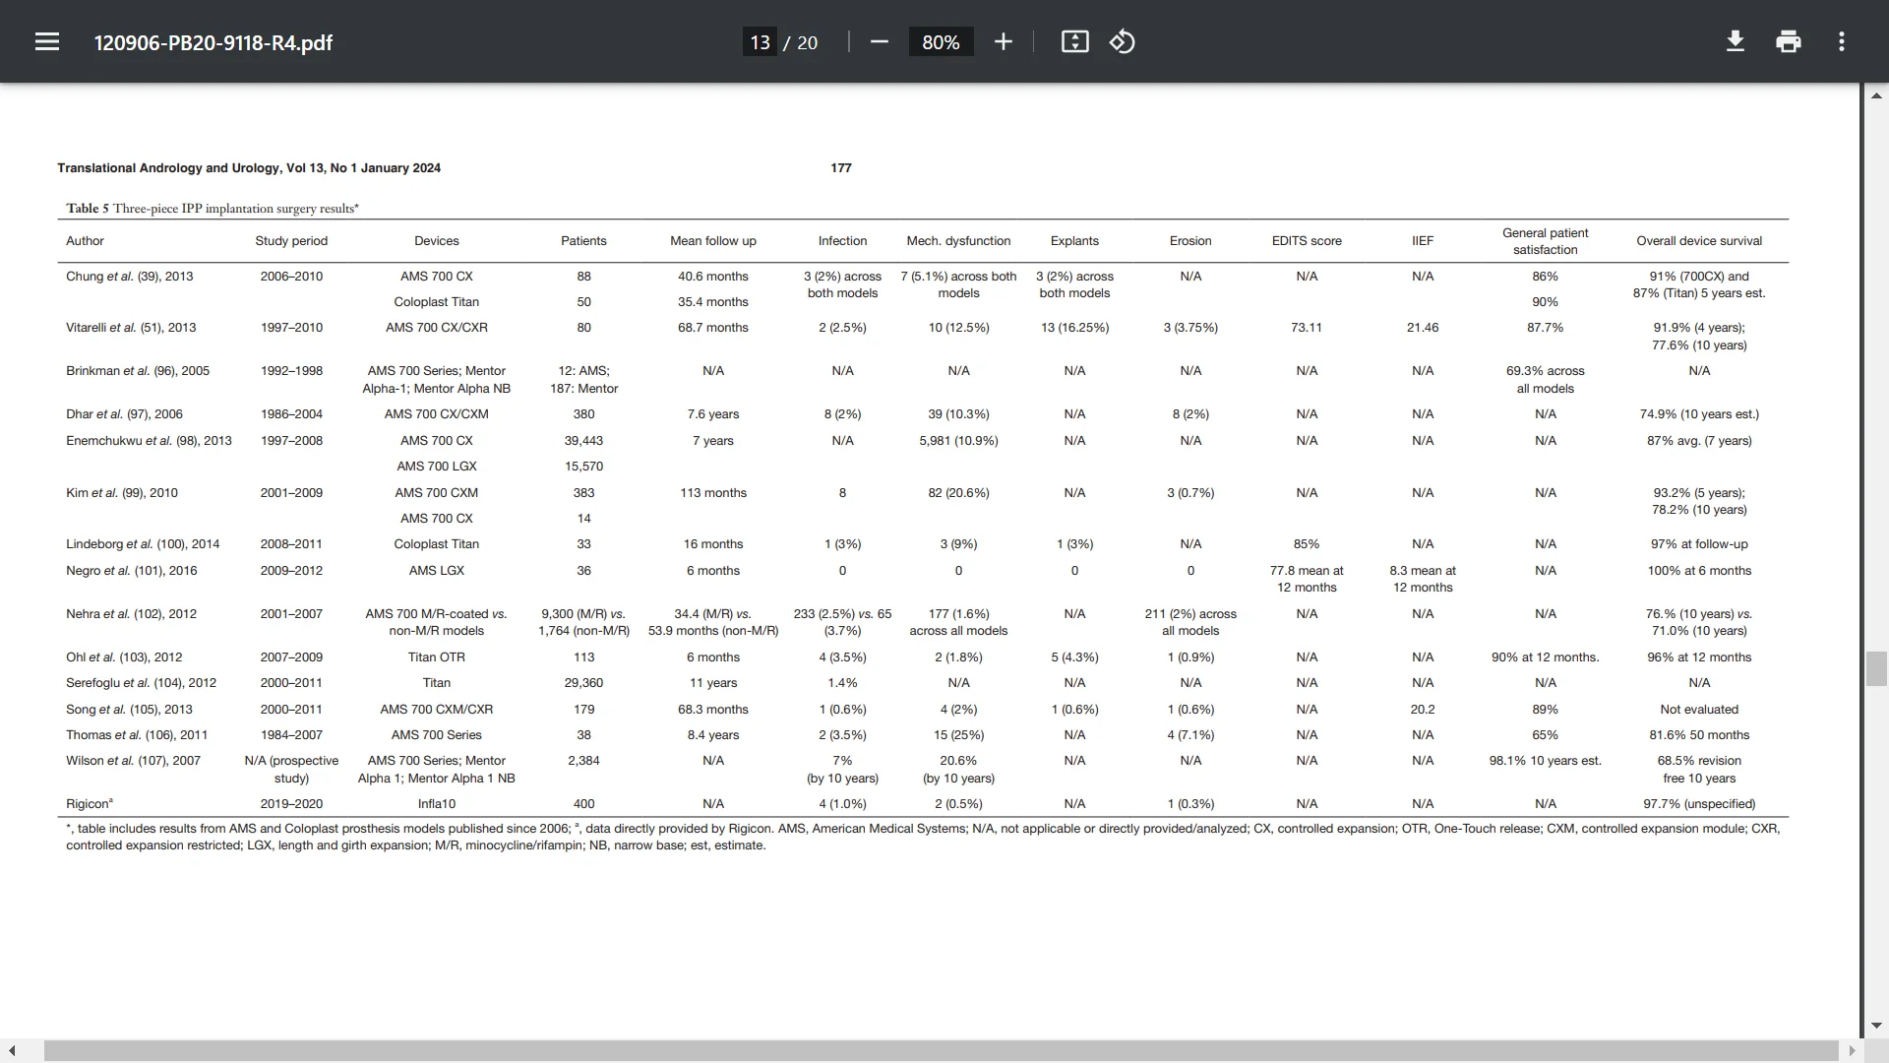The image size is (1889, 1063).
Task: Click 'Brinkman et al. (96), 2005' author
Action: pyautogui.click(x=138, y=371)
